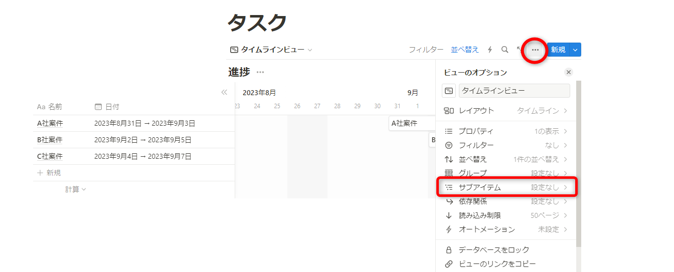Viewport: 674px width, 272px height.
Task: Select the 依存関係 menu entry
Action: coord(507,201)
